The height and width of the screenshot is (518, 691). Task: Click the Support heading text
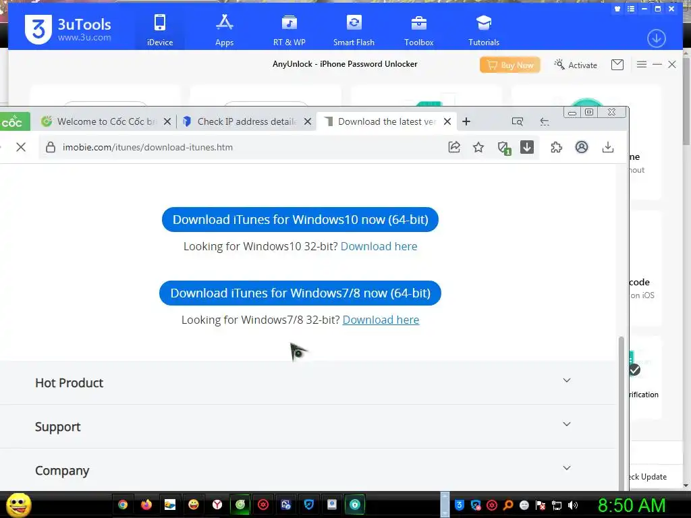click(58, 427)
